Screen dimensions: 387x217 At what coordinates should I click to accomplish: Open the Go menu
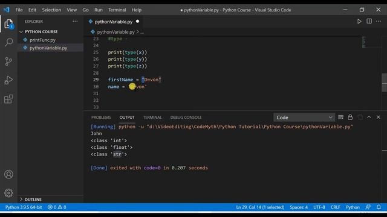point(85,10)
